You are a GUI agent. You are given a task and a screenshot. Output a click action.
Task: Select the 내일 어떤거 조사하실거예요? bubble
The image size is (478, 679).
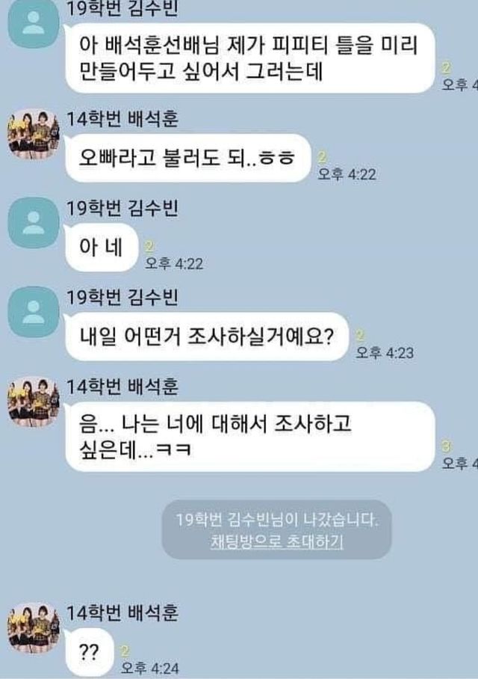207,337
